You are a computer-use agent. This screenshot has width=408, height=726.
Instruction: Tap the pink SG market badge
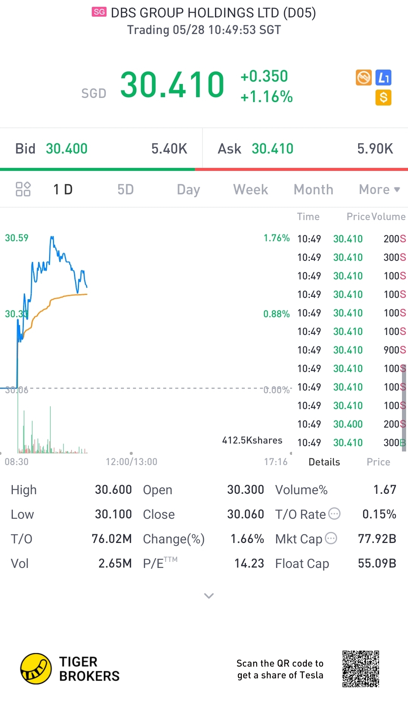tap(99, 12)
